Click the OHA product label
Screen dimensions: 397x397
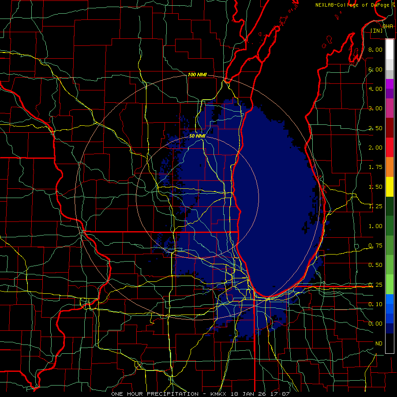click(x=388, y=26)
